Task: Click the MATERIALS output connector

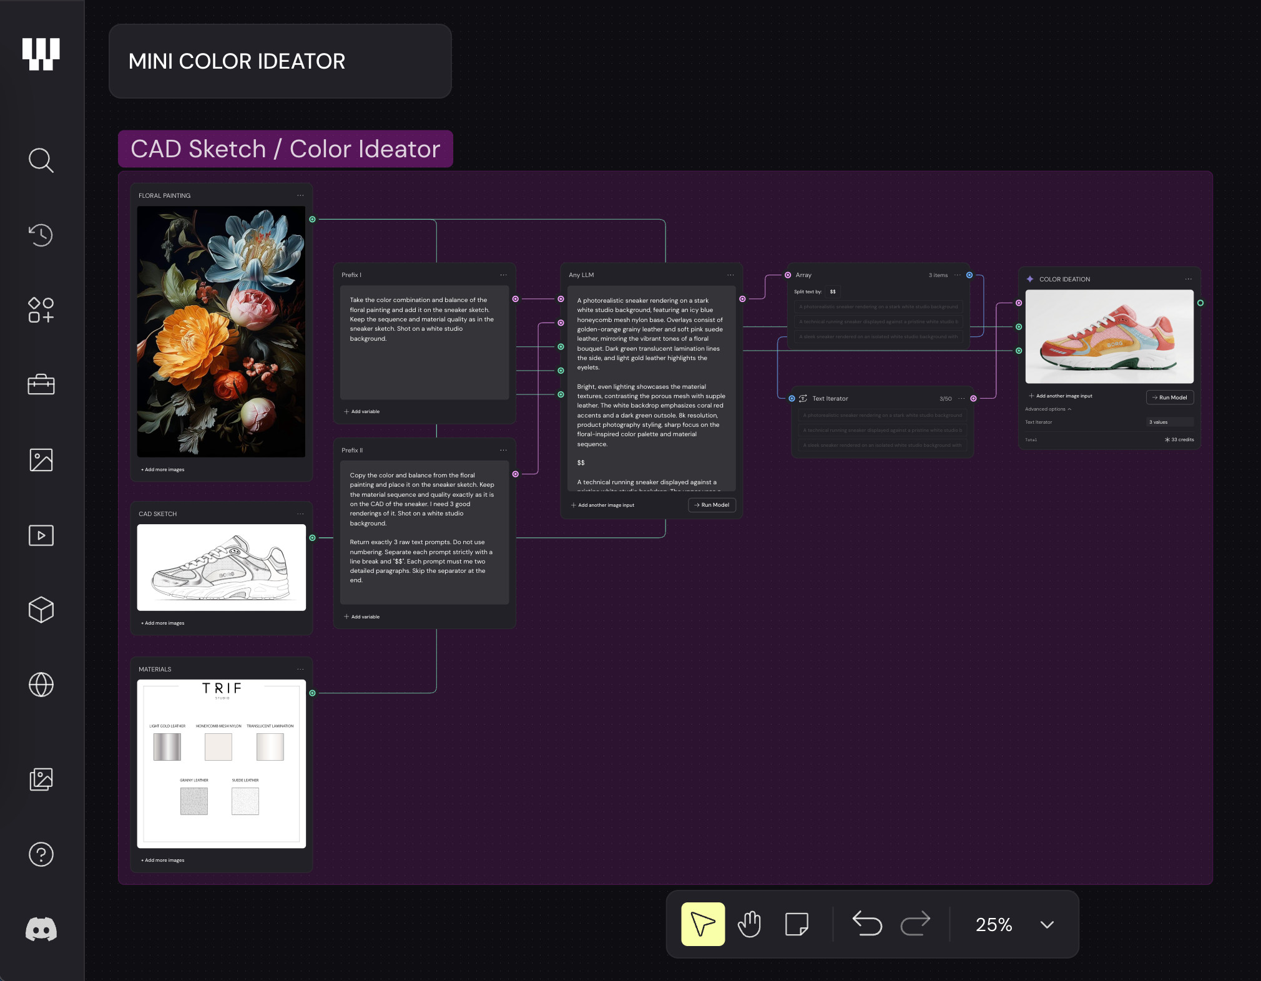Action: point(312,693)
